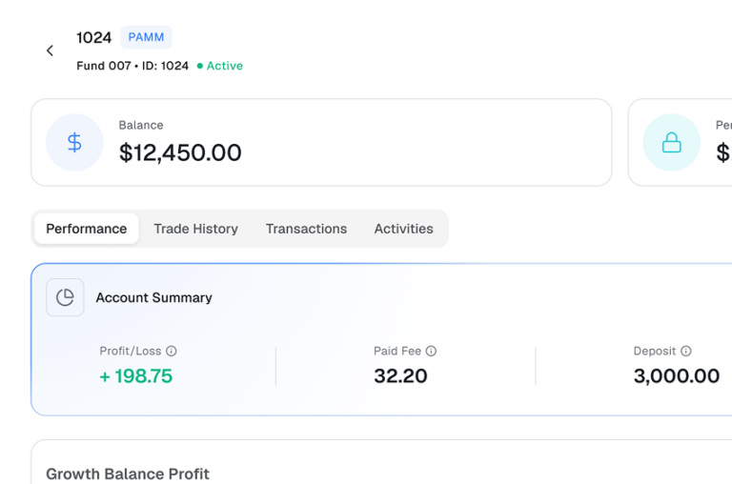
Task: Open the Transactions tab
Action: click(306, 229)
